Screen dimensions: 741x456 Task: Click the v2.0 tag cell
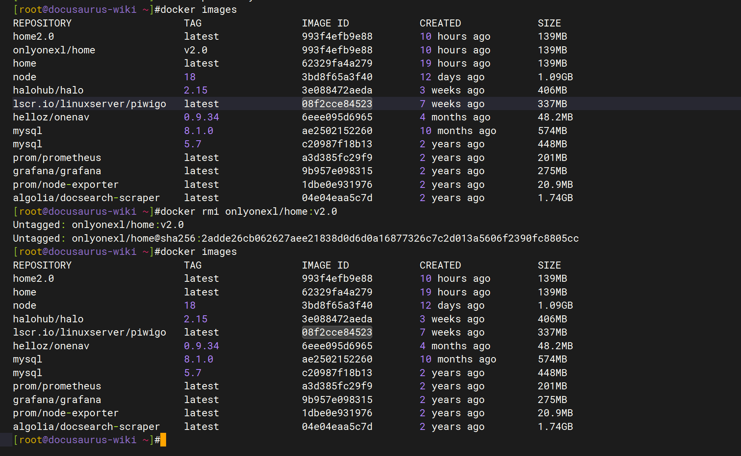coord(196,50)
